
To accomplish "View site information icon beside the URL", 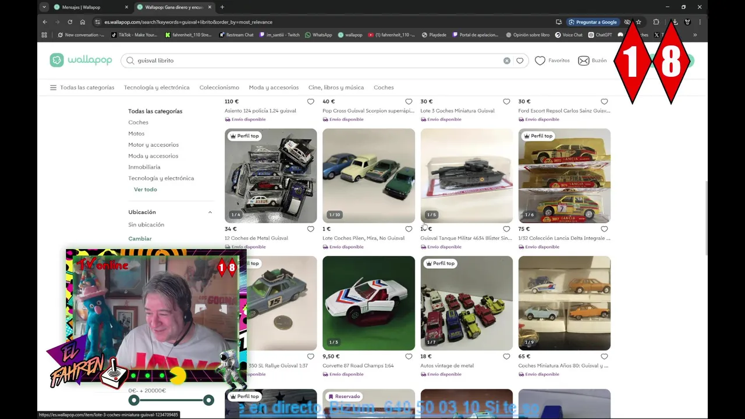I will (x=98, y=22).
